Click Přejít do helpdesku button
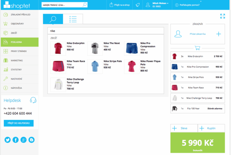 [x=19, y=123]
